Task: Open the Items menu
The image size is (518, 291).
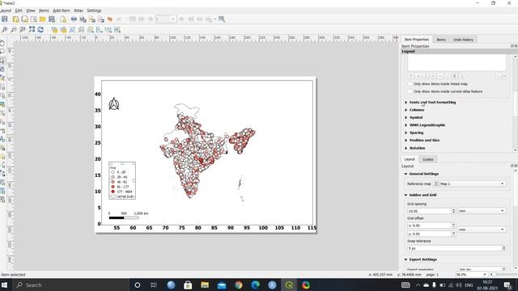Action: 44,11
